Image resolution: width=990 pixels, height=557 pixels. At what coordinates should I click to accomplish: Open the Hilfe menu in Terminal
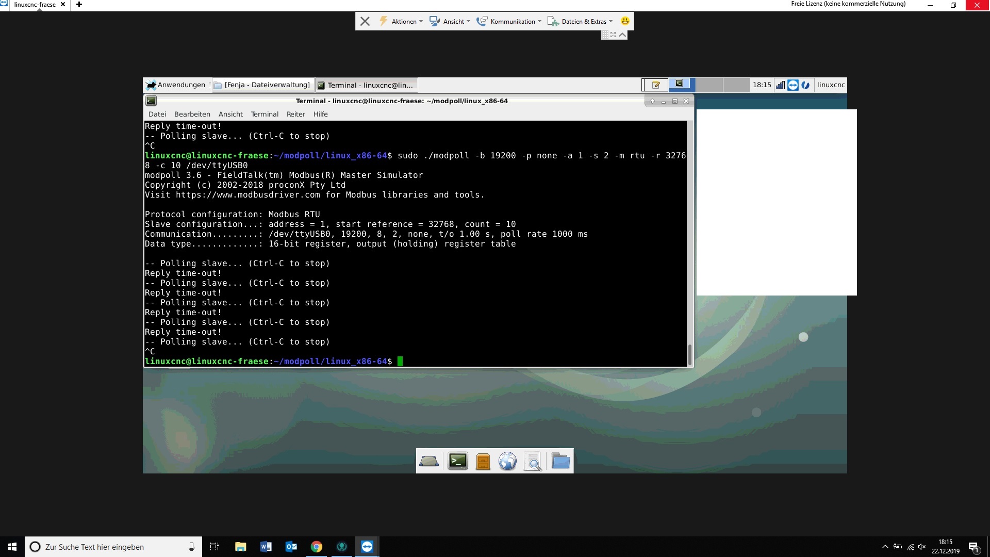click(x=320, y=114)
